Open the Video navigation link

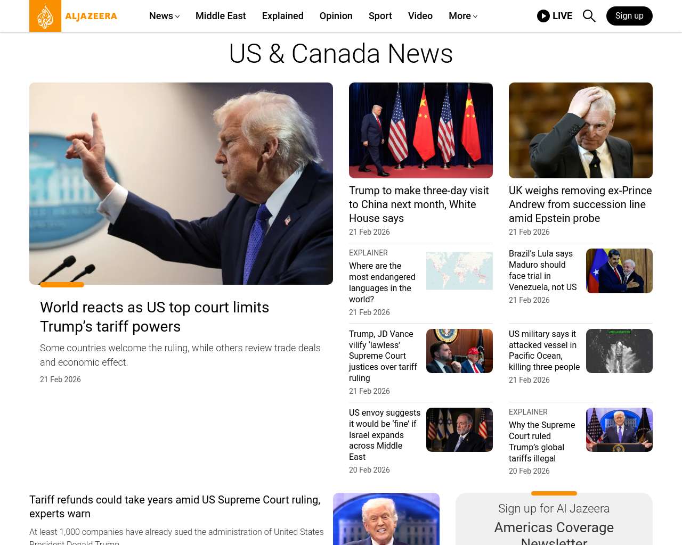point(420,16)
